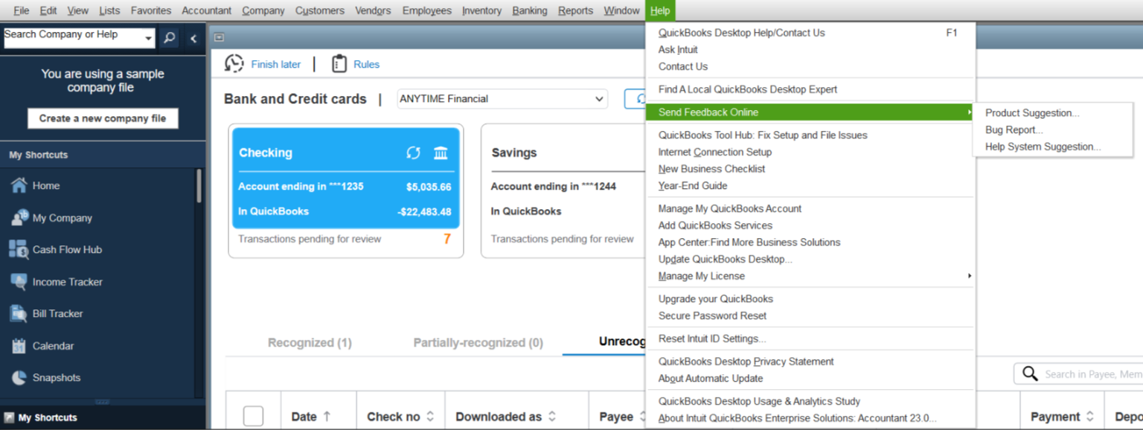This screenshot has width=1143, height=430.
Task: Click the bank building icon on Checking card
Action: click(x=441, y=153)
